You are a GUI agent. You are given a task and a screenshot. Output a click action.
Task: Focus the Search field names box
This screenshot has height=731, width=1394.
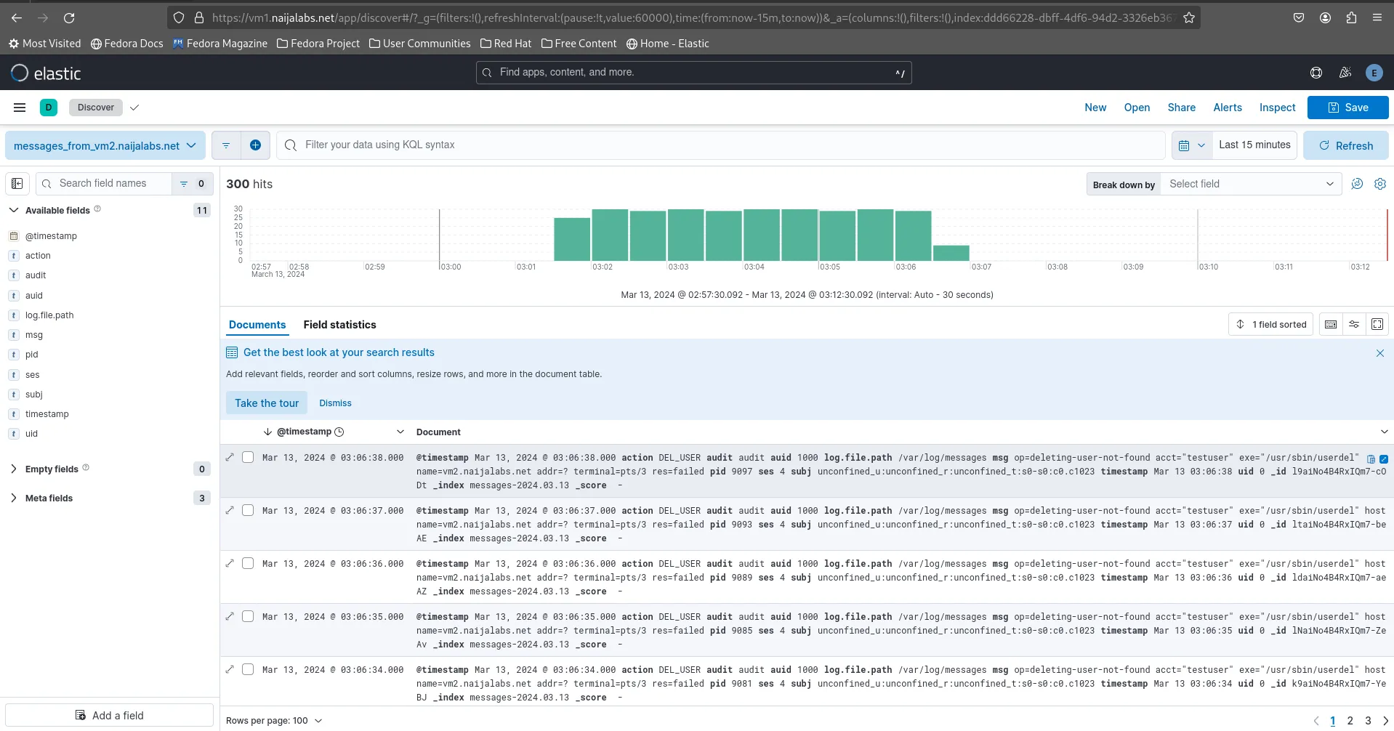[103, 184]
